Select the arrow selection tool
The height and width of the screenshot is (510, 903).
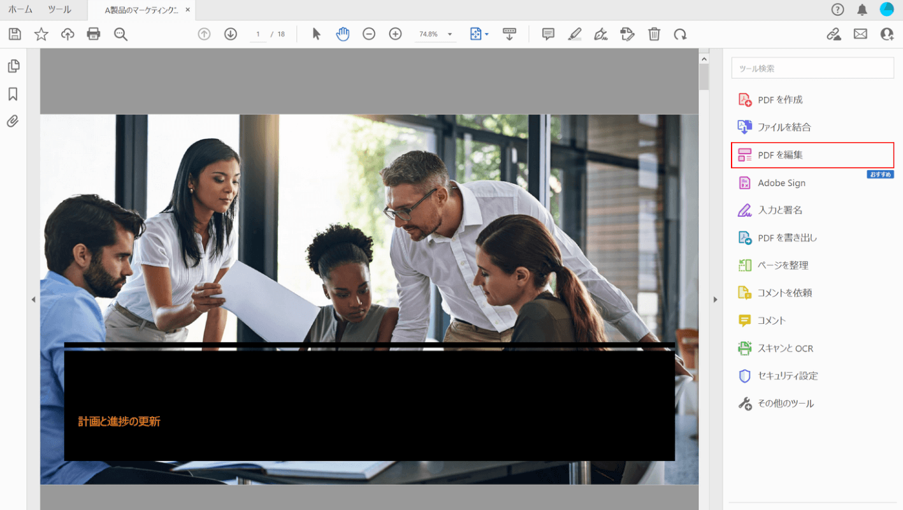[316, 34]
